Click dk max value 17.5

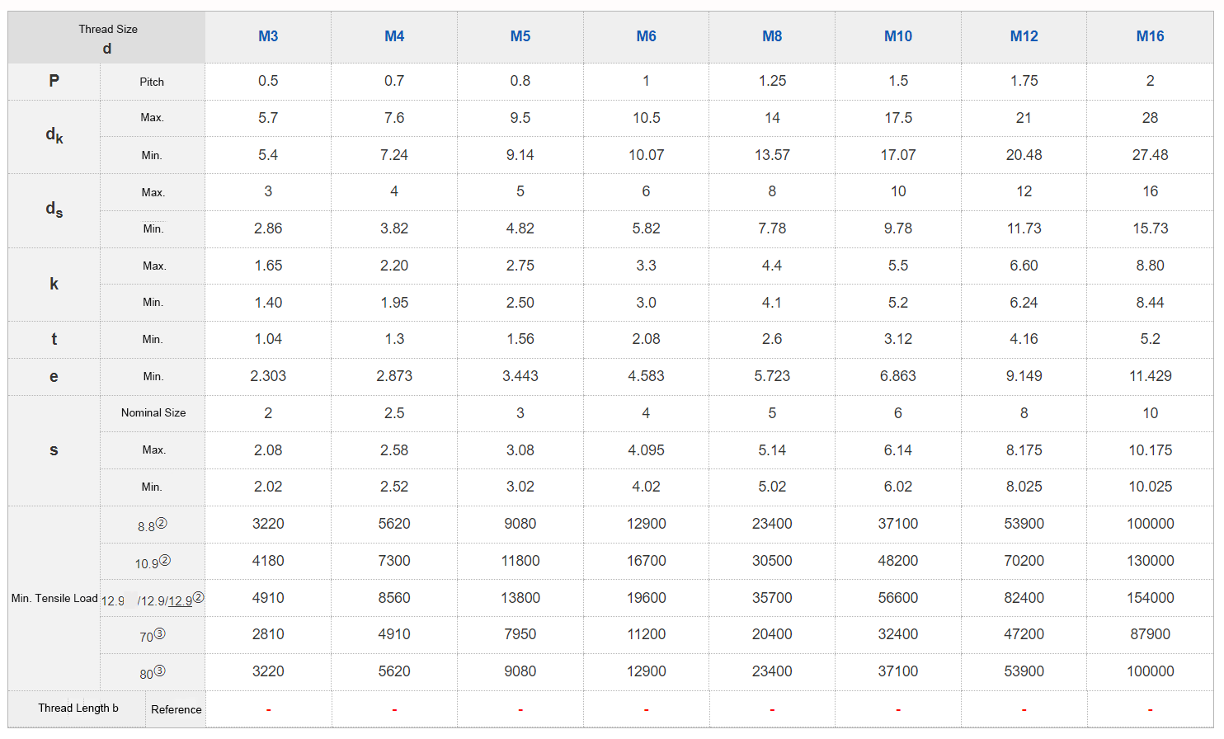898,118
